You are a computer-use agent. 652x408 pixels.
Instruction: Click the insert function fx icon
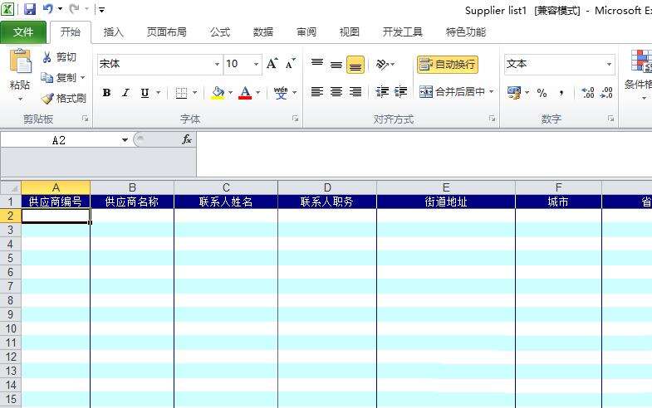[x=187, y=140]
